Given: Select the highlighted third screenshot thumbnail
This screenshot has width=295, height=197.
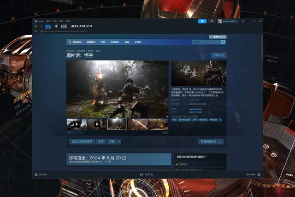Looking at the screenshot, I should click(117, 124).
